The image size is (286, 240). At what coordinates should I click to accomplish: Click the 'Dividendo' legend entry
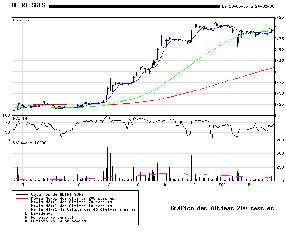[x=42, y=213]
